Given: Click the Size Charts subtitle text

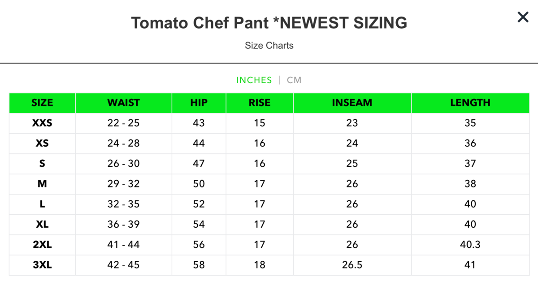Looking at the screenshot, I should pos(269,45).
